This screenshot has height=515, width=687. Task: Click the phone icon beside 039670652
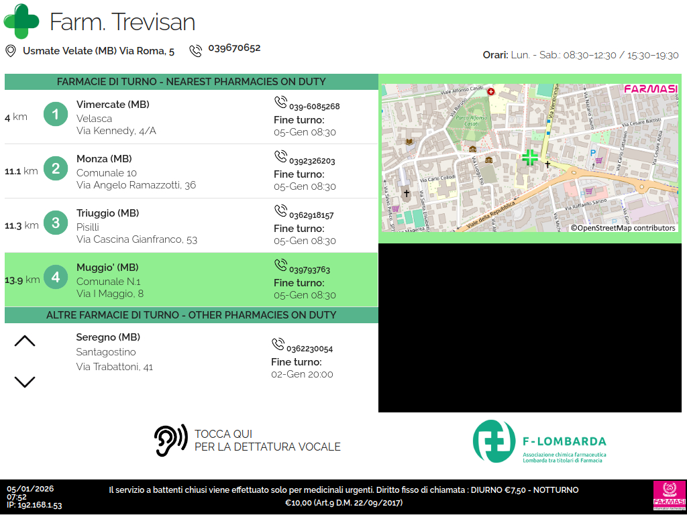tap(195, 51)
